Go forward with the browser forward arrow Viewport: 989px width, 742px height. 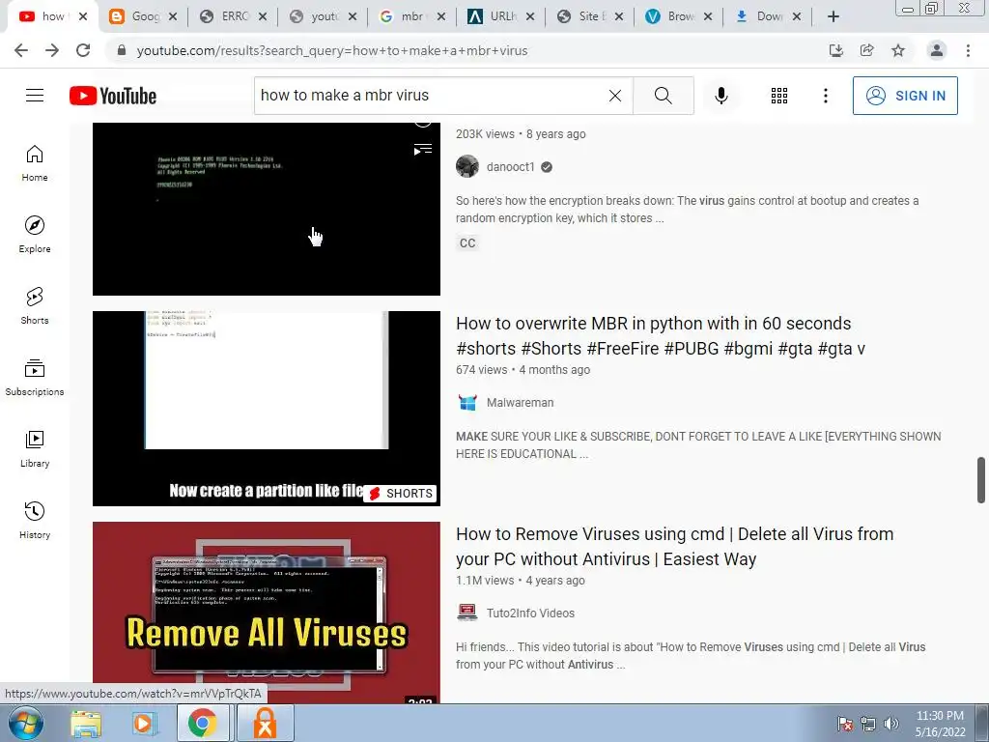pos(52,50)
